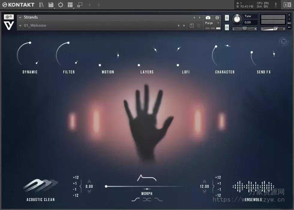Viewport: 294px width, 210px height.
Task: Open Kontakt settings via the gear icon
Action: (61, 5)
